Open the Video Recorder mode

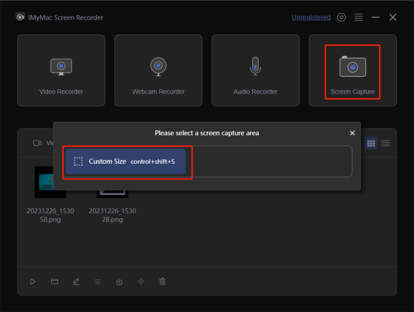61,70
